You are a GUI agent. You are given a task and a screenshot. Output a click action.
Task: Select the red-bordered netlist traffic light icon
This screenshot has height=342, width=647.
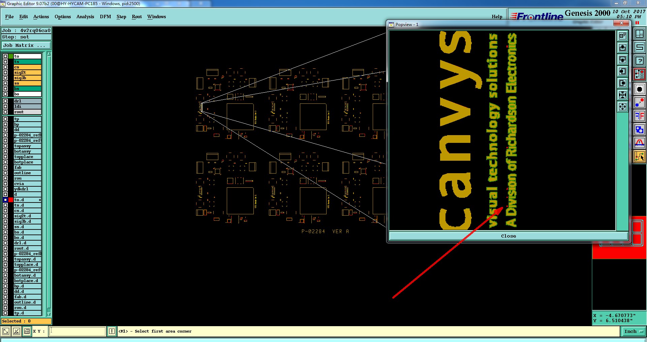640,74
